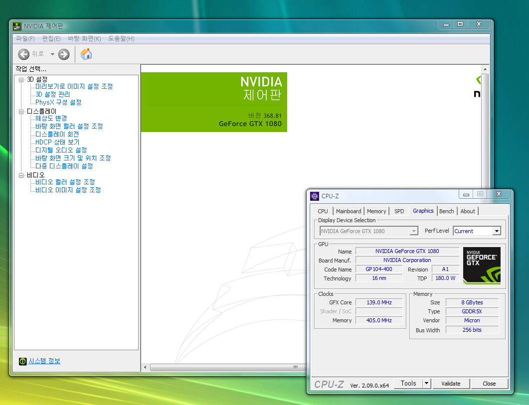The width and height of the screenshot is (529, 405).
Task: Click the NVIDIA Control Panel title bar icon
Action: pyautogui.click(x=17, y=26)
